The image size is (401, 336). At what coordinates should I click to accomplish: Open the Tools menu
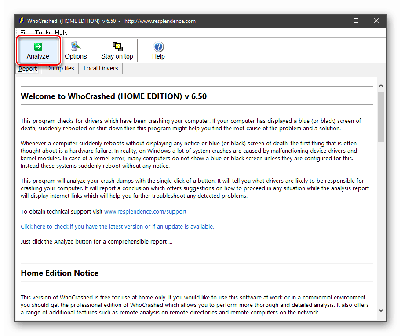pos(42,33)
